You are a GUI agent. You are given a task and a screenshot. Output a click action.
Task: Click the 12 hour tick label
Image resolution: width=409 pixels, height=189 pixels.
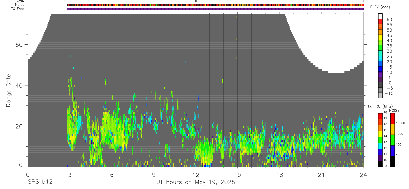(x=196, y=175)
